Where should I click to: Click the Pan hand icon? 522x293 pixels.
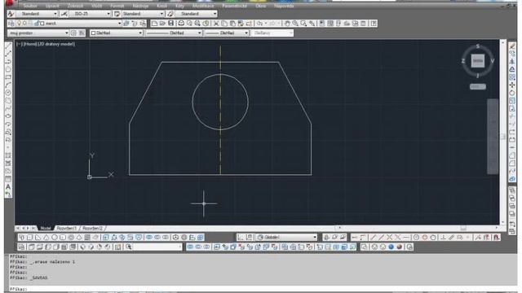(x=287, y=24)
